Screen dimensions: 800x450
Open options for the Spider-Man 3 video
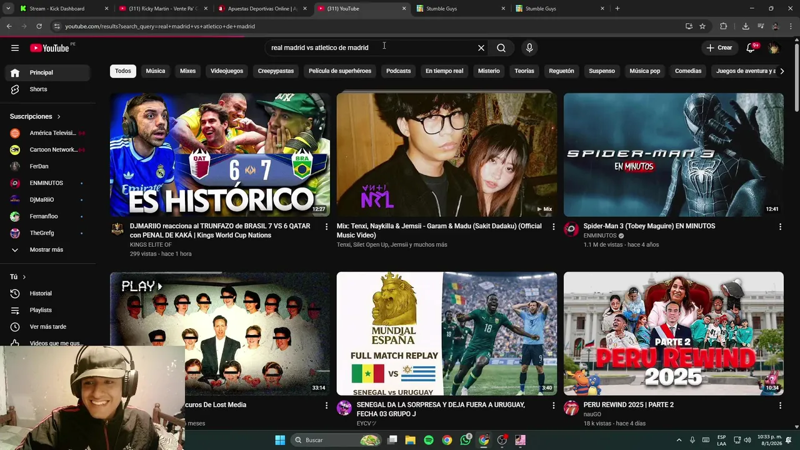780,227
